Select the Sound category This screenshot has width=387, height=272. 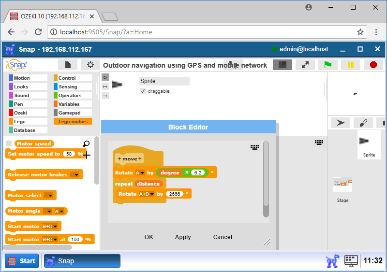coord(28,95)
